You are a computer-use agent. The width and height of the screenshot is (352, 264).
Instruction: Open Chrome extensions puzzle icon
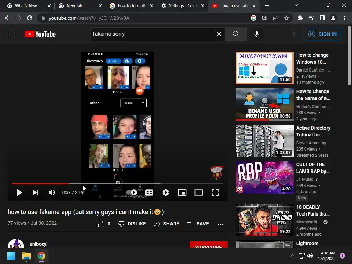pos(300,18)
